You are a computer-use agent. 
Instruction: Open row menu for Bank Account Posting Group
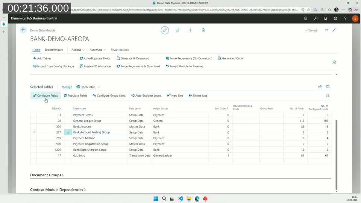tap(68, 132)
